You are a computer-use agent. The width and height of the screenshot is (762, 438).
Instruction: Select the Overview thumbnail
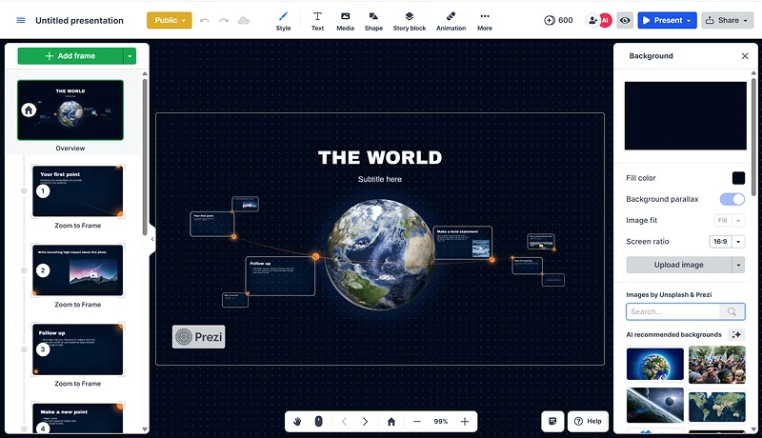(70, 110)
